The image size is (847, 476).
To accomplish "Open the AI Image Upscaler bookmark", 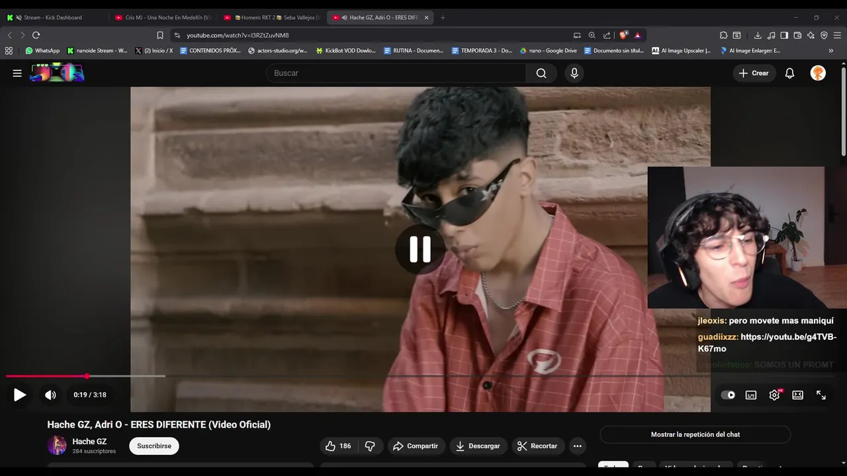I will click(681, 50).
